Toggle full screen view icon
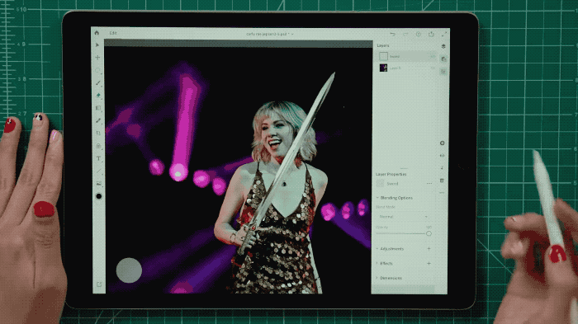Screen dimensions: 578x324 tap(444, 34)
